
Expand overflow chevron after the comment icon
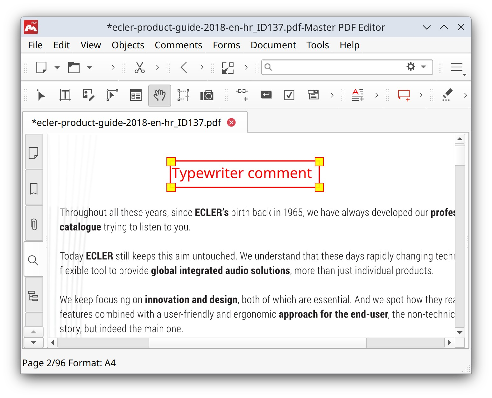[x=421, y=95]
